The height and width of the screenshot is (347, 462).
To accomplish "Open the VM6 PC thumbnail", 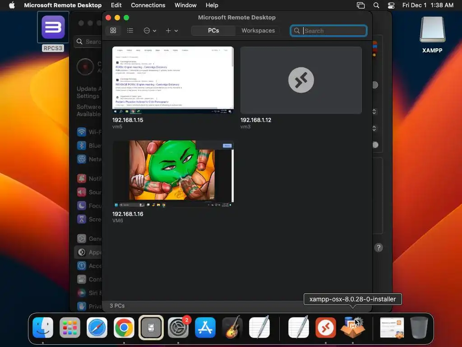I will coord(173,174).
